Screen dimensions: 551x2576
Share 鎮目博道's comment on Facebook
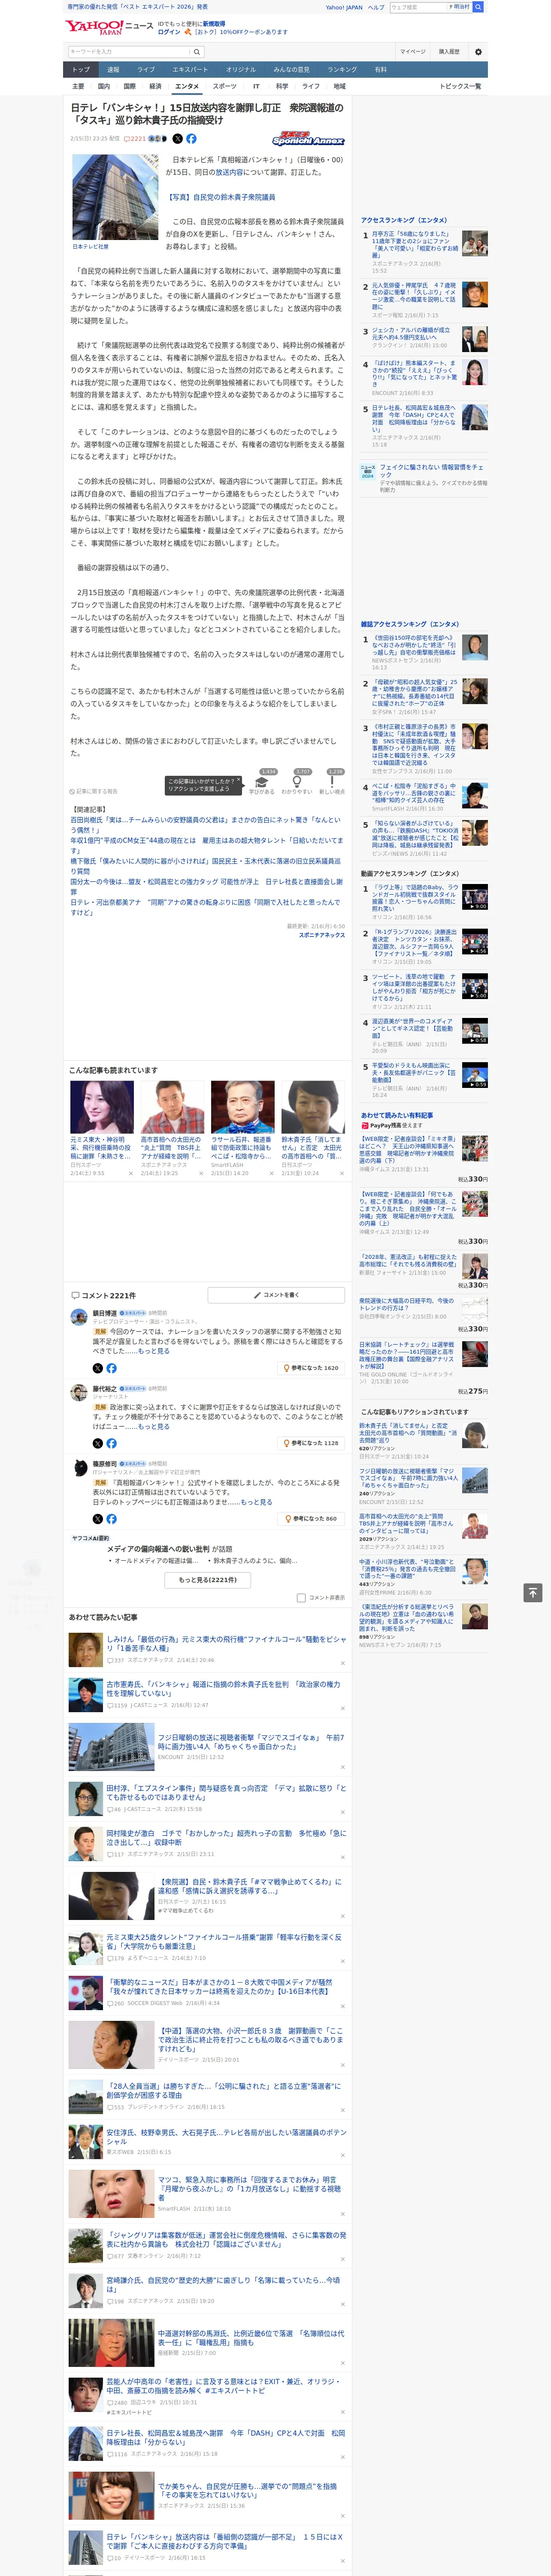[111, 1368]
